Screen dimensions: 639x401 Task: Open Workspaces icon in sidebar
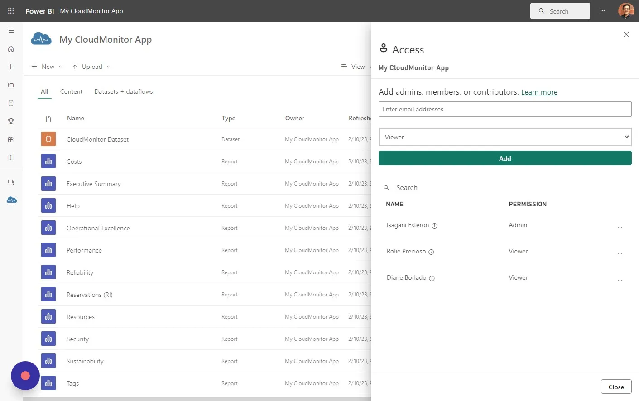(x=11, y=182)
